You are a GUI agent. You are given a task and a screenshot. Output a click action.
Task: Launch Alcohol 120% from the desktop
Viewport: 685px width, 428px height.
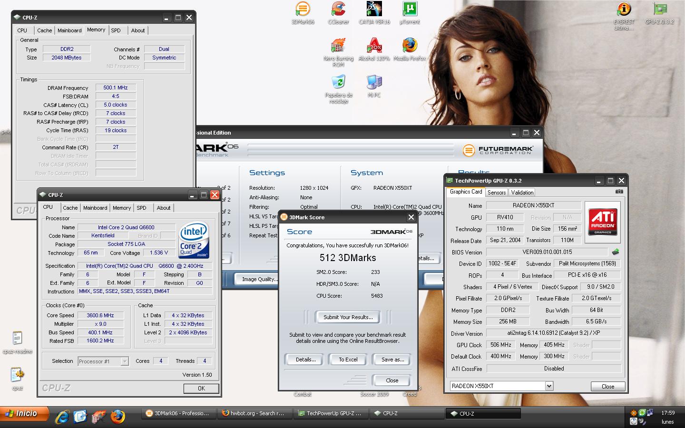point(374,49)
